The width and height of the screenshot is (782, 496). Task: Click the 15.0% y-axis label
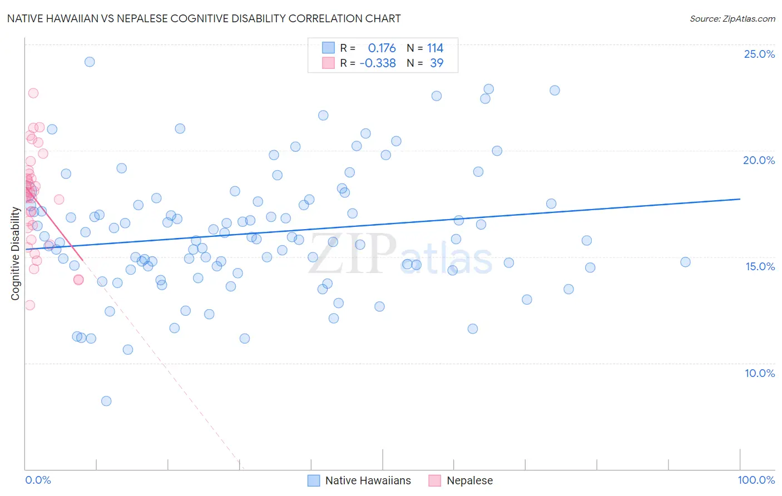(760, 266)
